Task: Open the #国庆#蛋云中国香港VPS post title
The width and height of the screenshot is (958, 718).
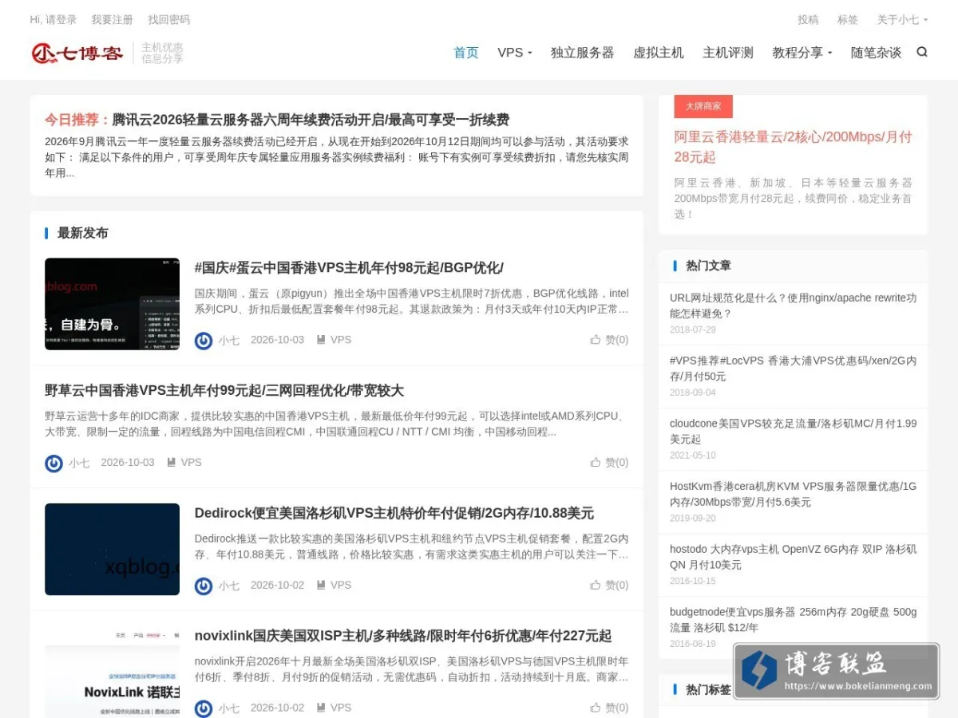Action: click(x=349, y=268)
